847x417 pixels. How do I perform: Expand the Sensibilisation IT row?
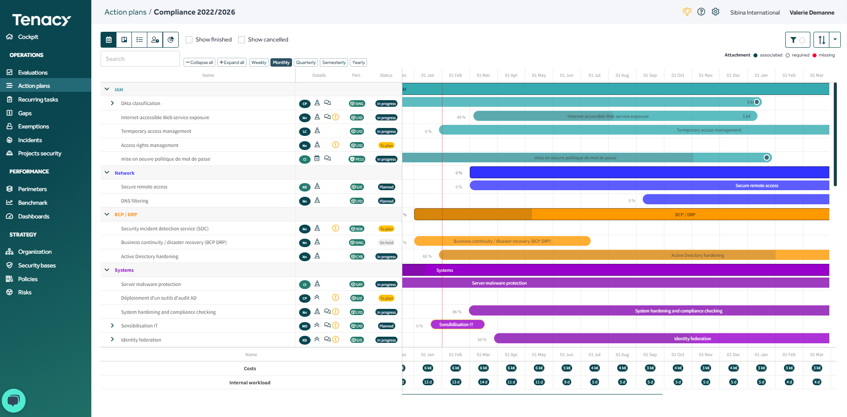tap(112, 326)
